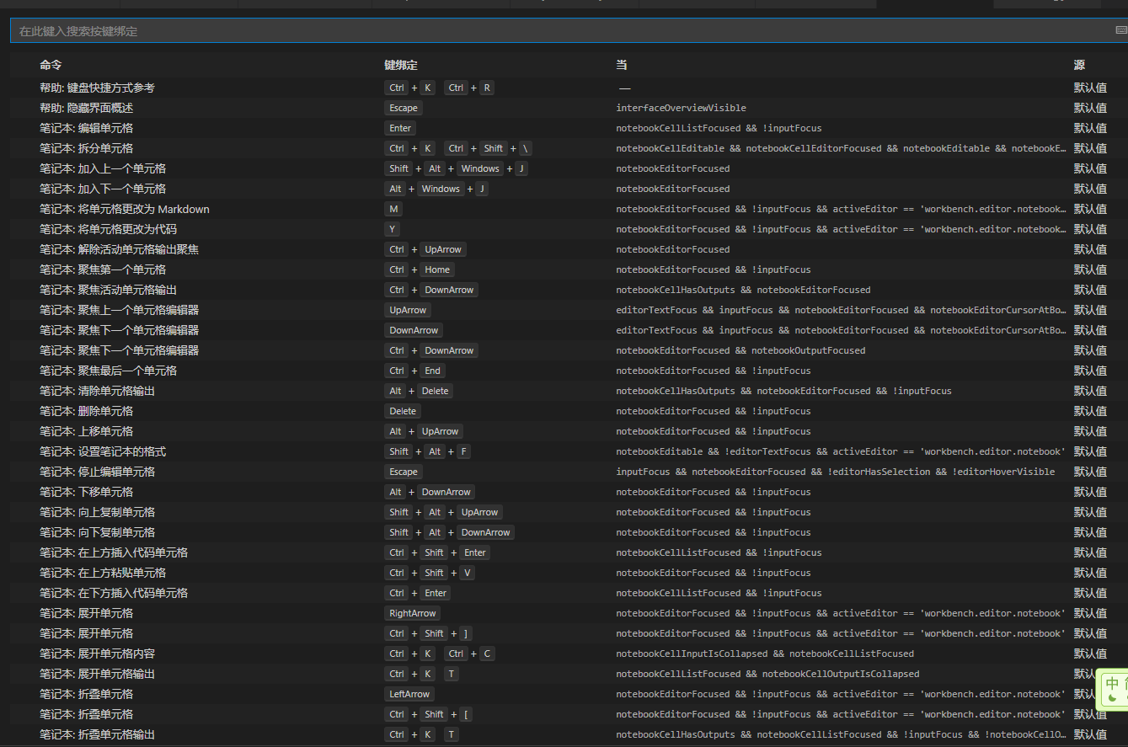Screen dimensions: 1128x747
Task: Click the M key badge for Markdown conversion
Action: point(393,208)
